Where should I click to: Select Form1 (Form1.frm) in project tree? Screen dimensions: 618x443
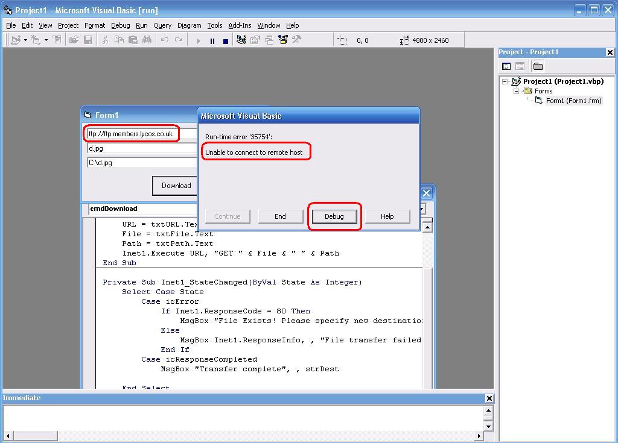pos(573,101)
